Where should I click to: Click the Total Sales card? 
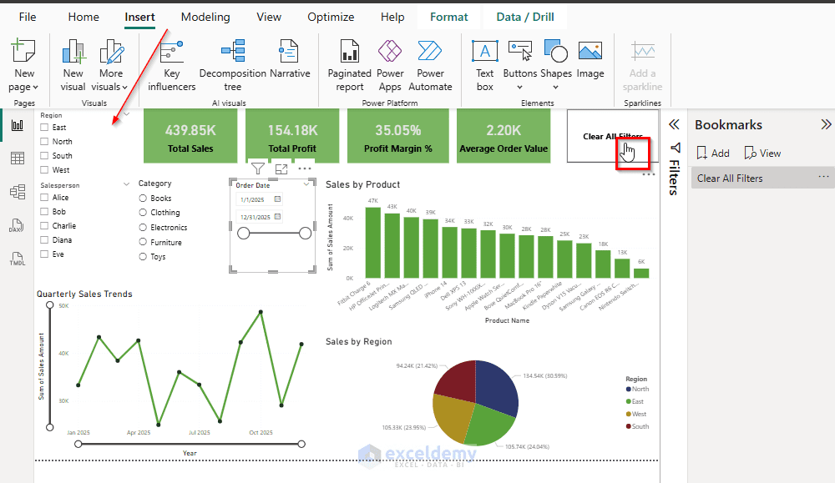pos(190,137)
